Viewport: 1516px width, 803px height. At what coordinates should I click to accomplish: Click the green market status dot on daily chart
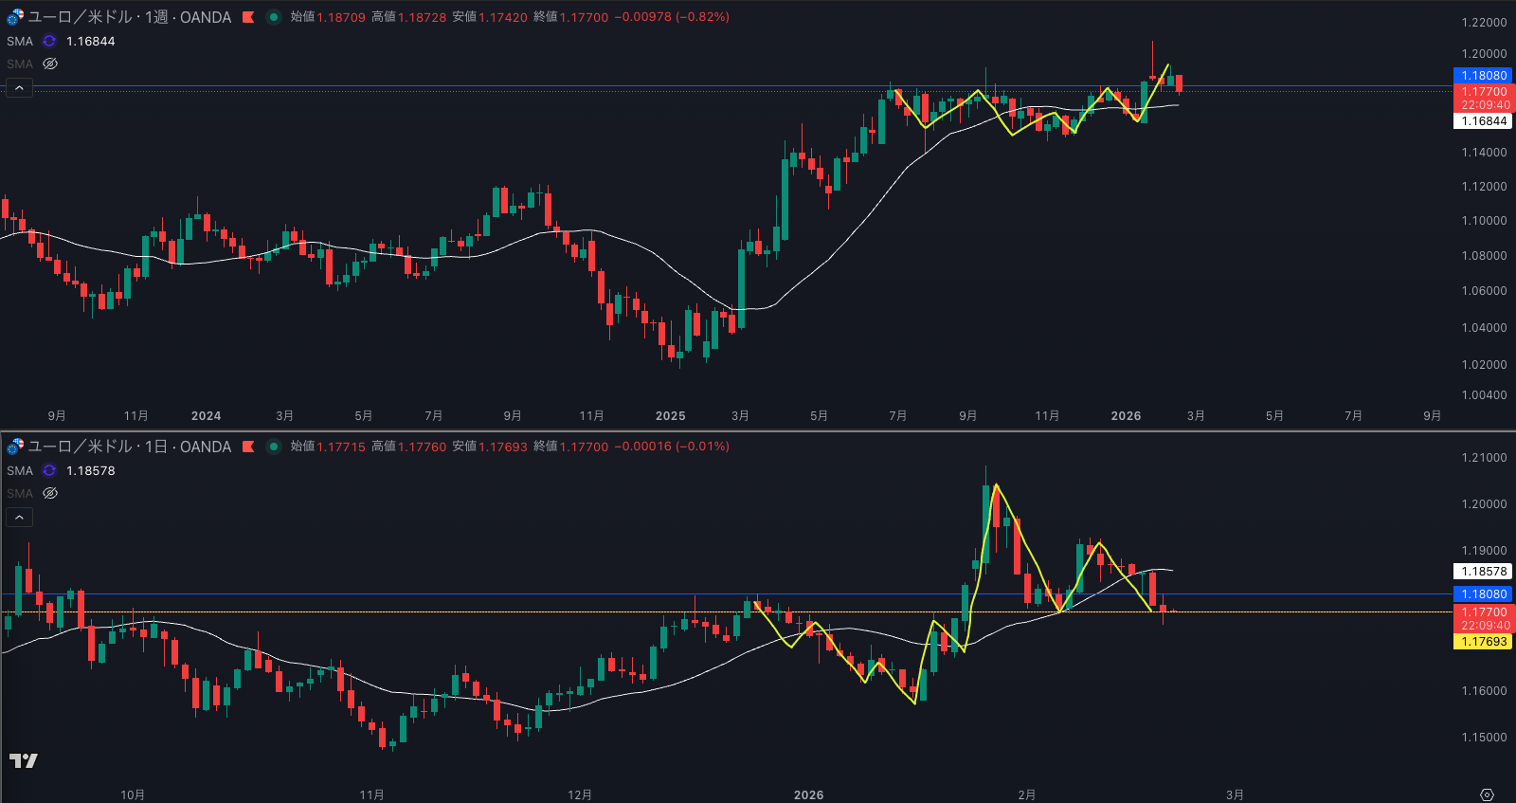(274, 447)
